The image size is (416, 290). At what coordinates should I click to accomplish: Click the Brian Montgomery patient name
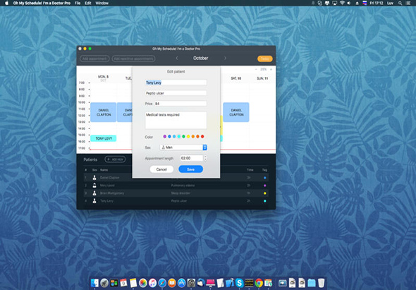(112, 193)
